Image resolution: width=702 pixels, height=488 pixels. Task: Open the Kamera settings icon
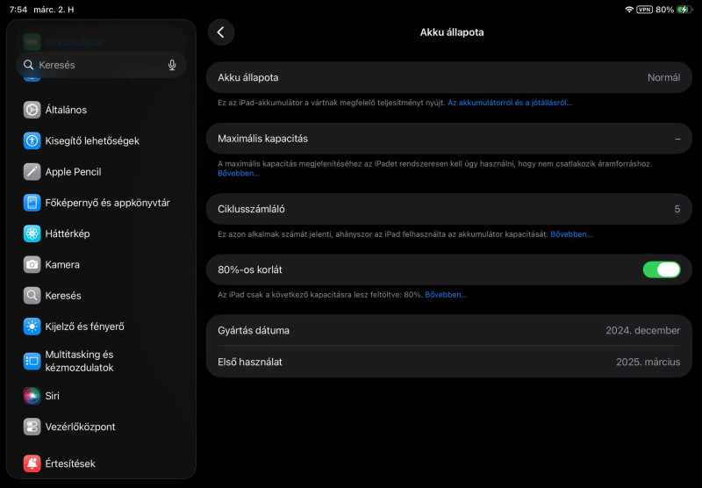coord(32,264)
